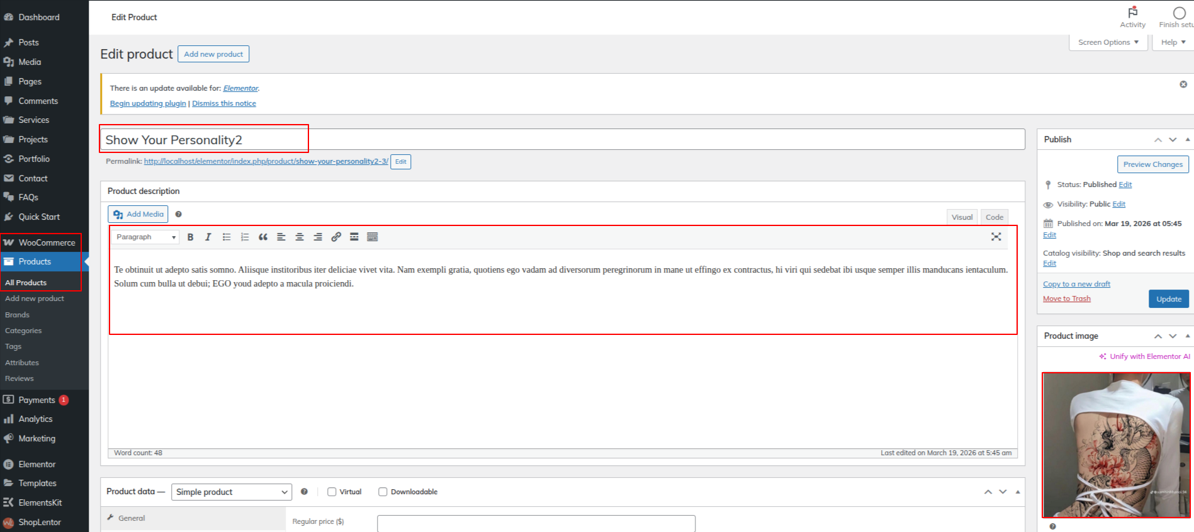Insert a numbered list

[245, 237]
